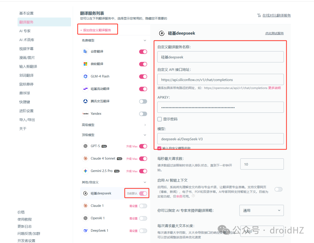
Task: Click 更多说明 link
Action: point(274,88)
